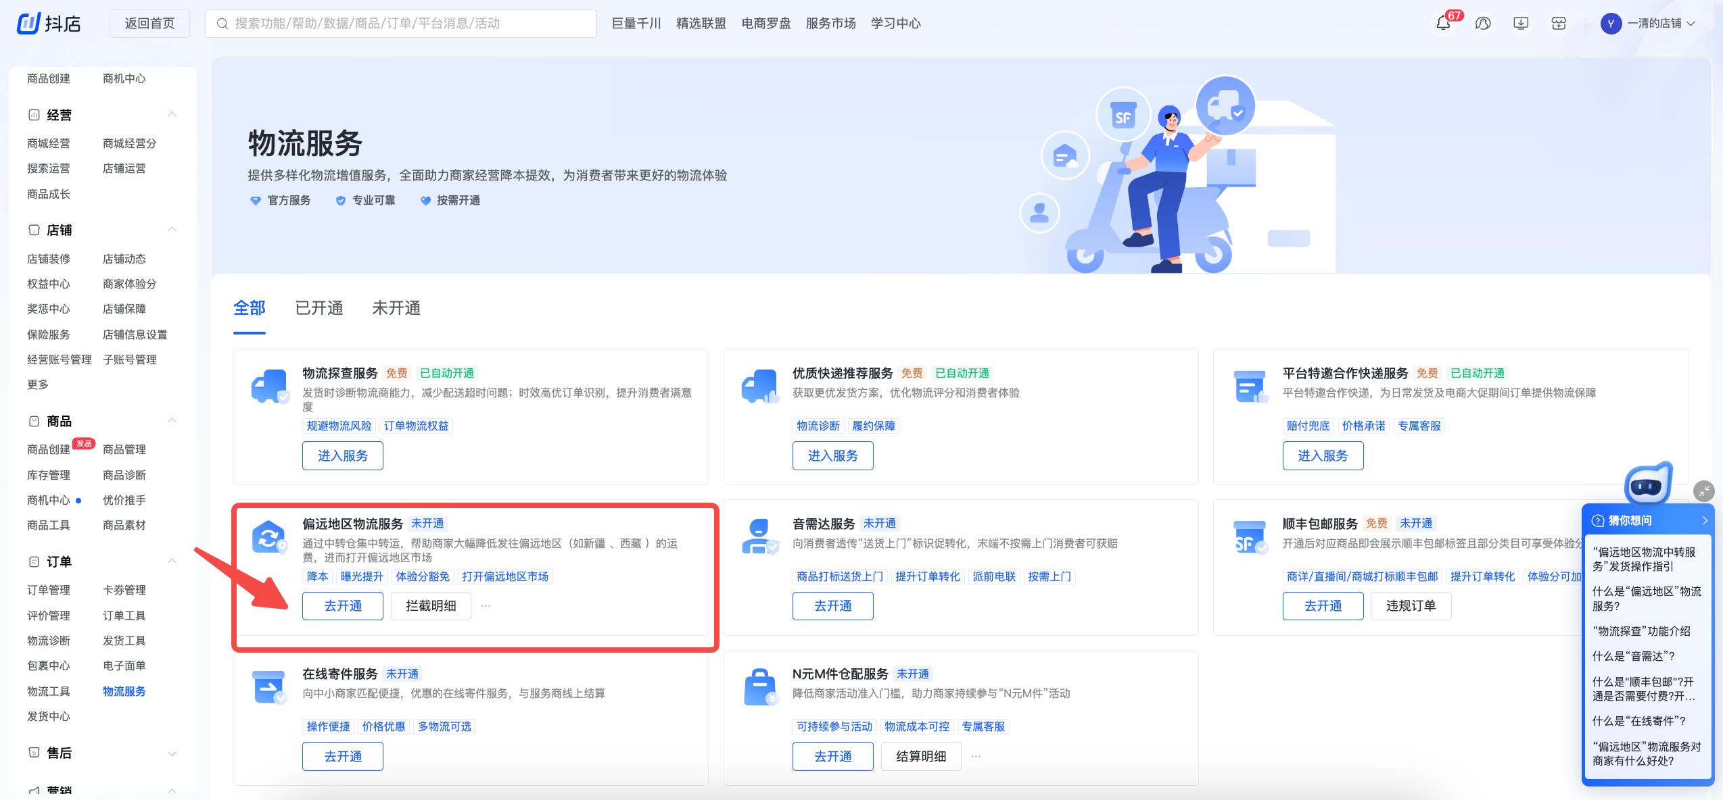Click the 猜你想问 question icon

point(1598,520)
